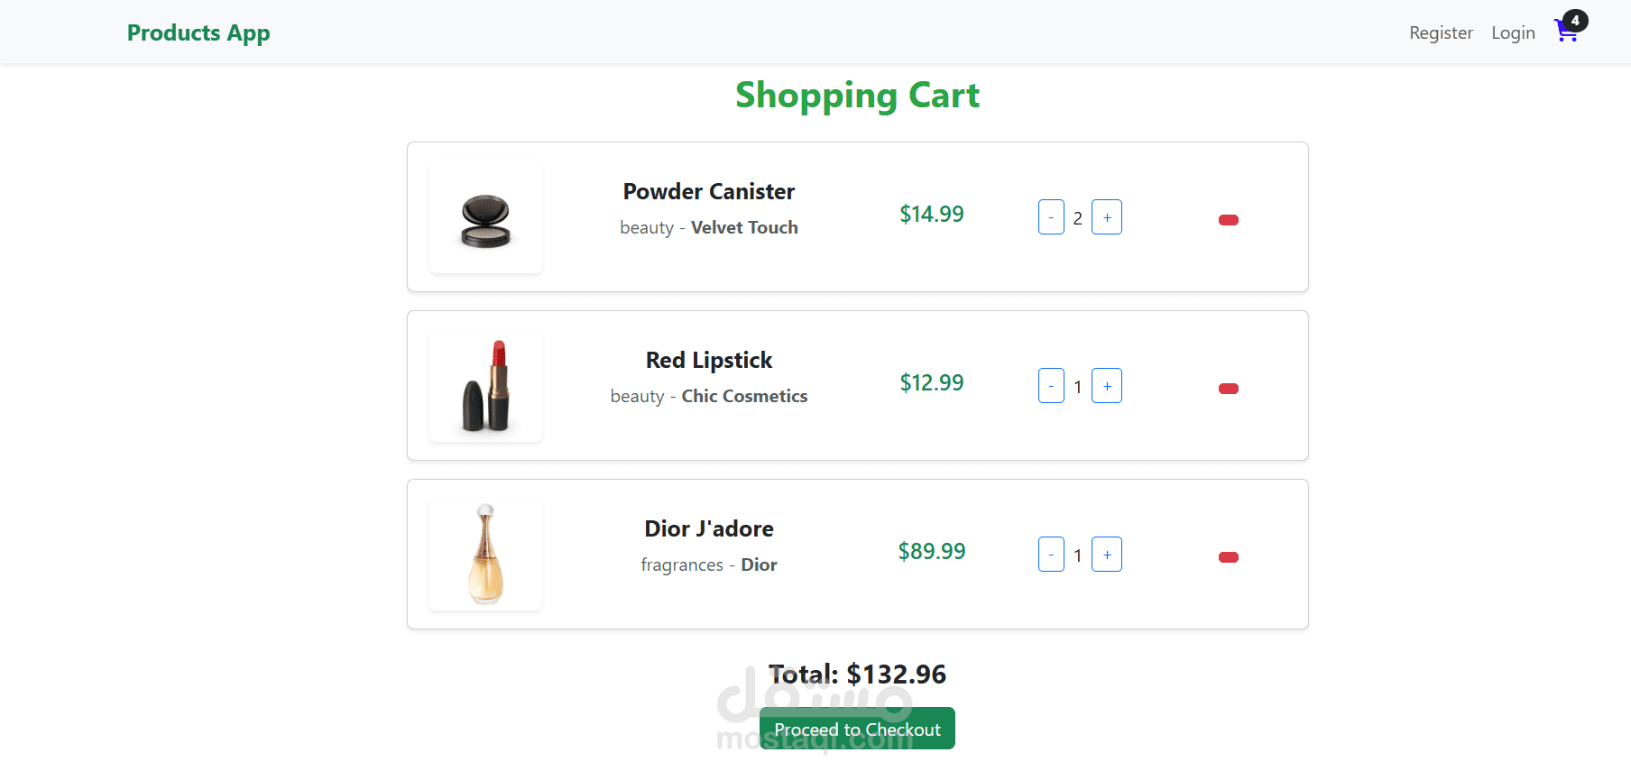Click the Powder Canister product title
The image size is (1631, 771).
(x=709, y=192)
